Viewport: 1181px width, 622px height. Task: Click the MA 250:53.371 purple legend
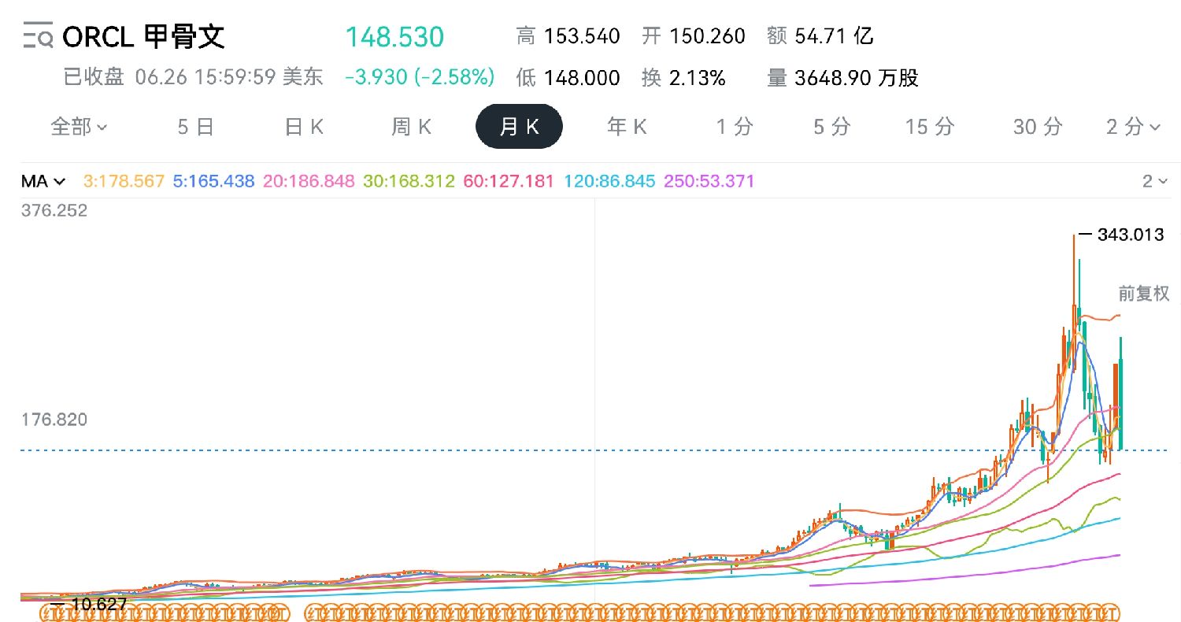tap(709, 182)
